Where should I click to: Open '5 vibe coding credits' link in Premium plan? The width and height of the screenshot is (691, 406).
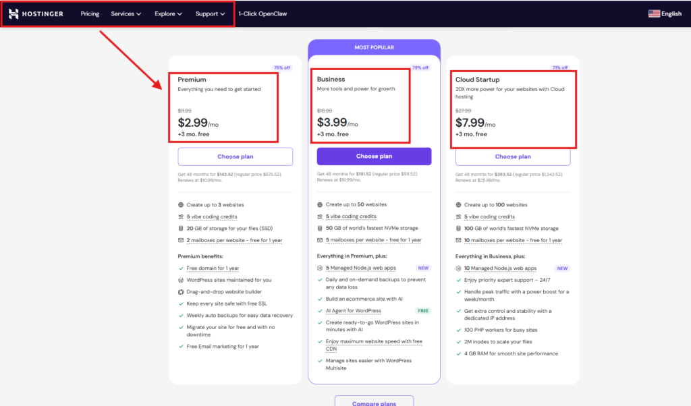(x=212, y=216)
